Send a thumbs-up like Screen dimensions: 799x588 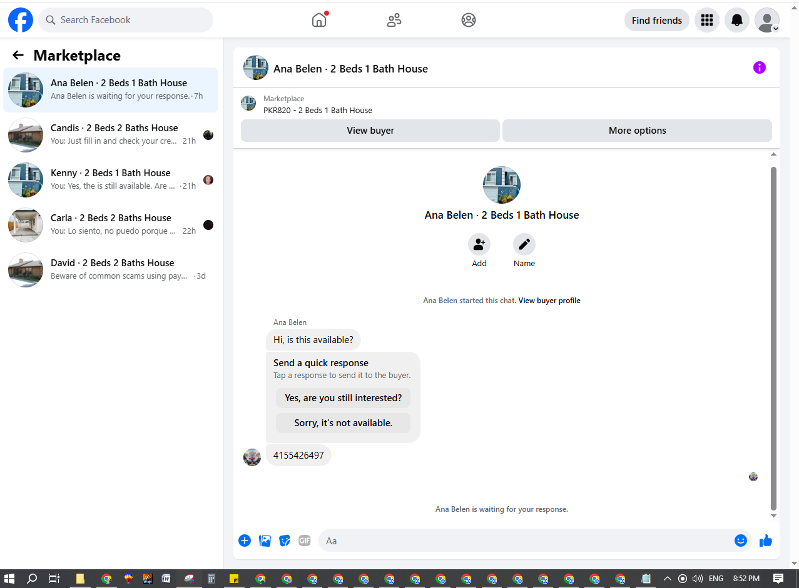[x=766, y=541]
